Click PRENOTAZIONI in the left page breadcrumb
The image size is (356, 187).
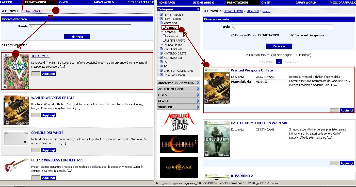point(31,11)
